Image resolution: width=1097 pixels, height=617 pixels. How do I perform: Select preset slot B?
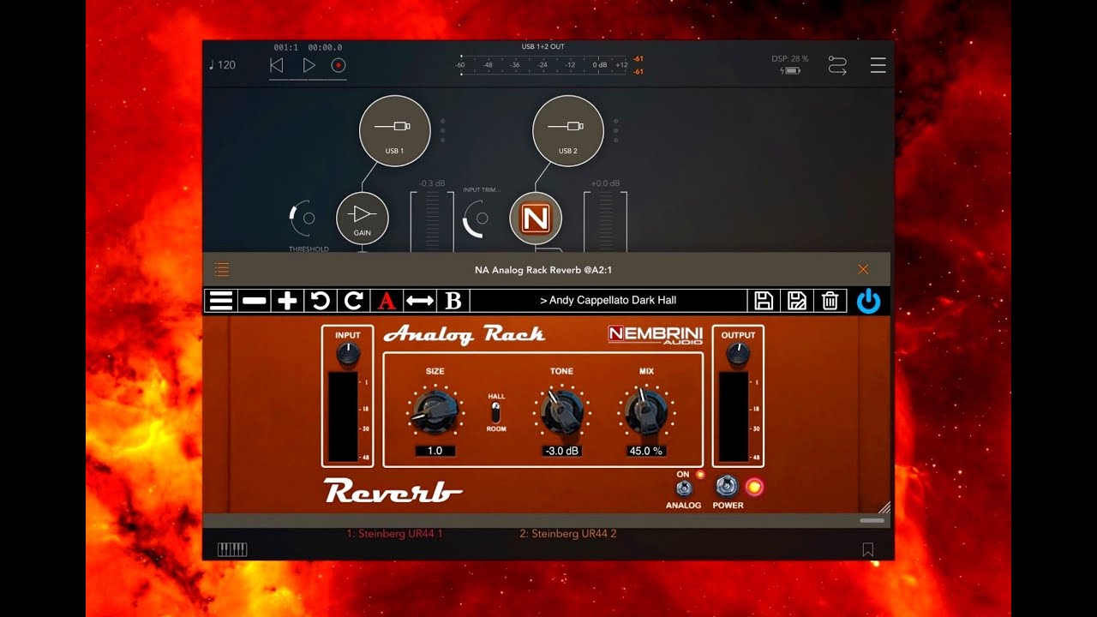[453, 301]
